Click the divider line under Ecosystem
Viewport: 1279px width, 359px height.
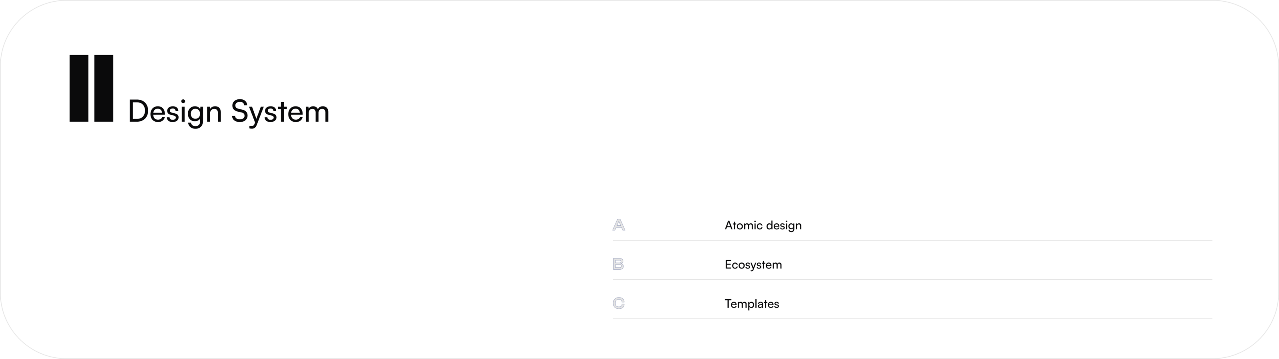click(912, 280)
